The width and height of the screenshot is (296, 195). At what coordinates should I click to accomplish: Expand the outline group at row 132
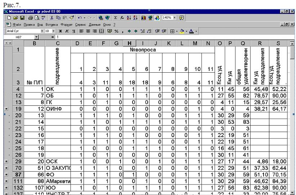coord(6,188)
